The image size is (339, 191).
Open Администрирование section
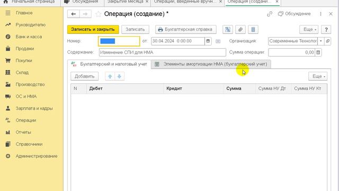pyautogui.click(x=36, y=156)
